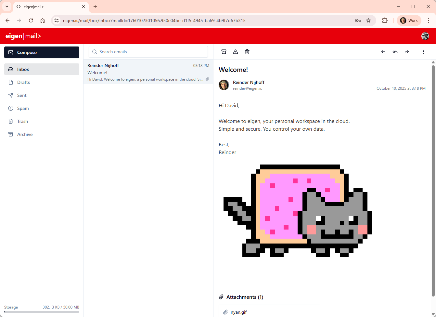The width and height of the screenshot is (436, 317).
Task: Forward the Welcome email
Action: coord(407,52)
